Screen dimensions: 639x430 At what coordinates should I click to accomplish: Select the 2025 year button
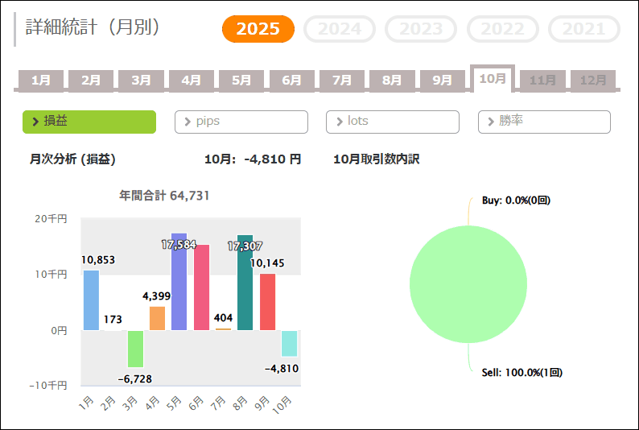point(258,29)
